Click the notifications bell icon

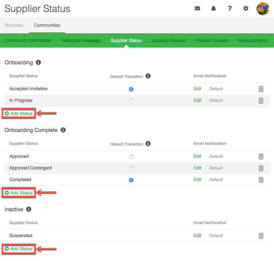pyautogui.click(x=214, y=9)
